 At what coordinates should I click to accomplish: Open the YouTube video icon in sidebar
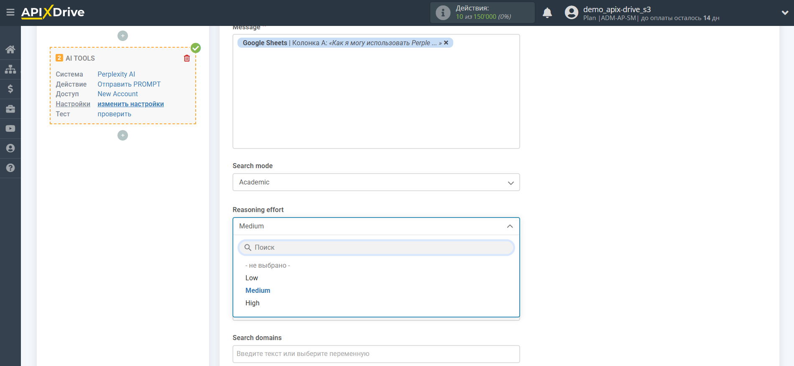(10, 128)
